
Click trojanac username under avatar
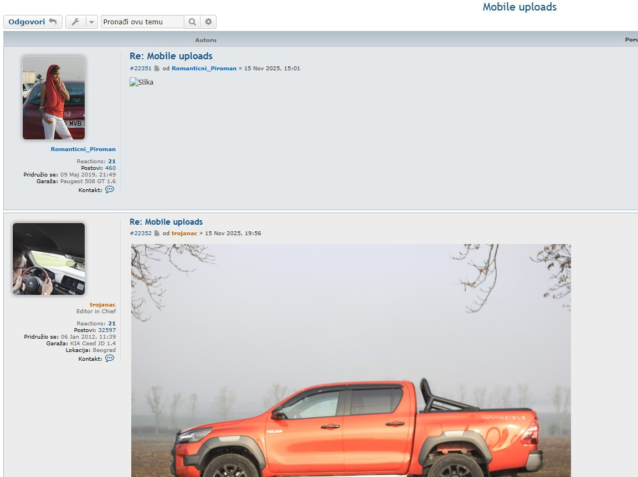point(102,304)
